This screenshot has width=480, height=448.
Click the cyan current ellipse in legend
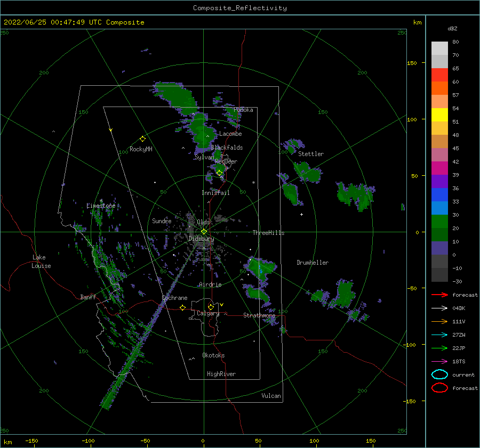tap(439, 374)
